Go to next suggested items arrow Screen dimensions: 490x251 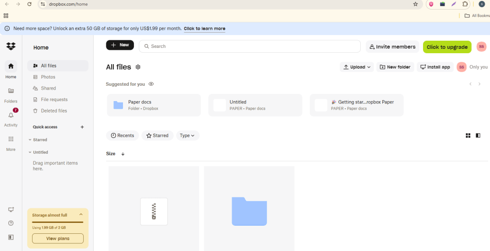479,84
